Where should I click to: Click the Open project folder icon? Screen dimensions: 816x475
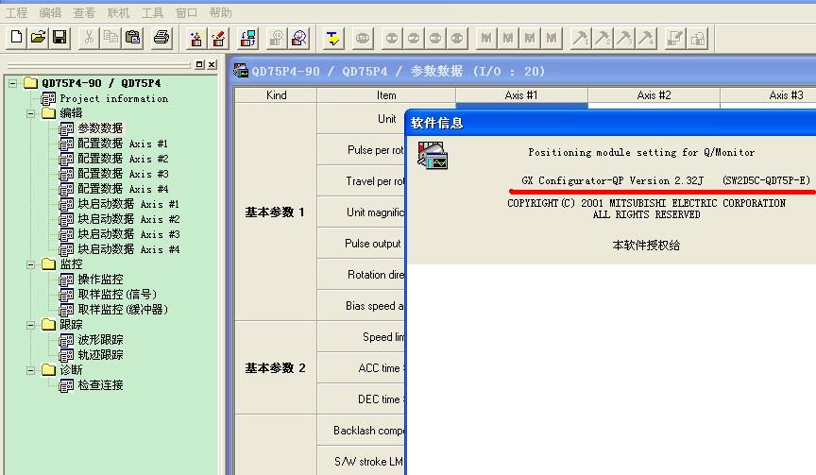tap(38, 38)
